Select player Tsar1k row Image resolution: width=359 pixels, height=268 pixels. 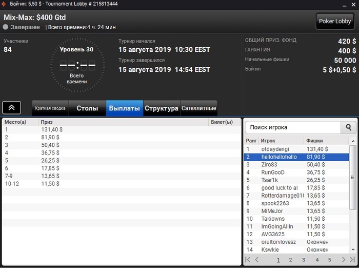click(x=296, y=180)
